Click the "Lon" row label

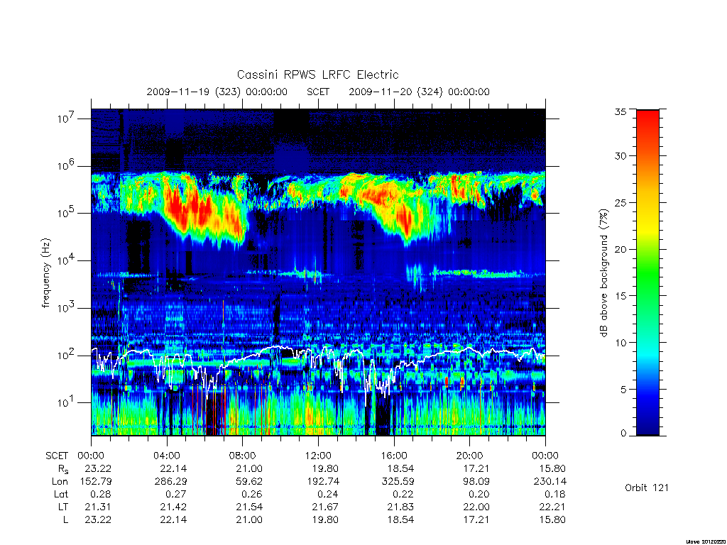(60, 482)
